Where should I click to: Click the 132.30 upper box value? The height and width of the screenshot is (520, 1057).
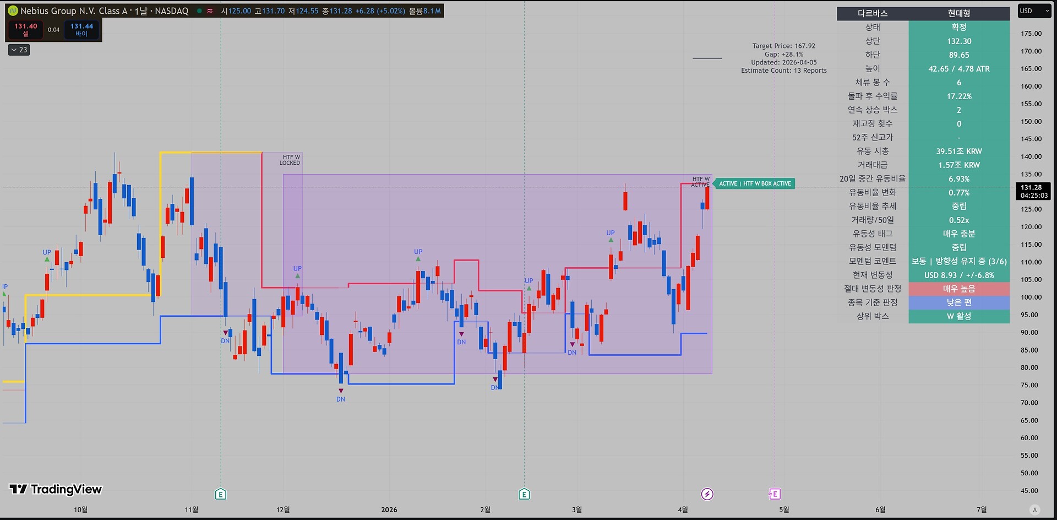tap(959, 41)
